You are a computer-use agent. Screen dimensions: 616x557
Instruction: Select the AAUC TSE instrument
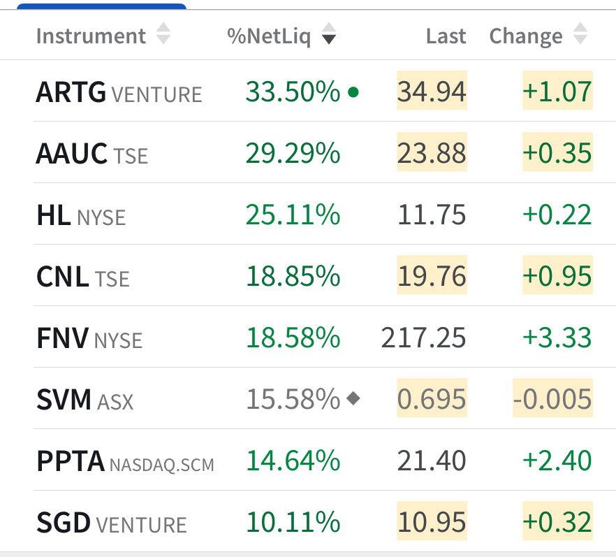[91, 153]
